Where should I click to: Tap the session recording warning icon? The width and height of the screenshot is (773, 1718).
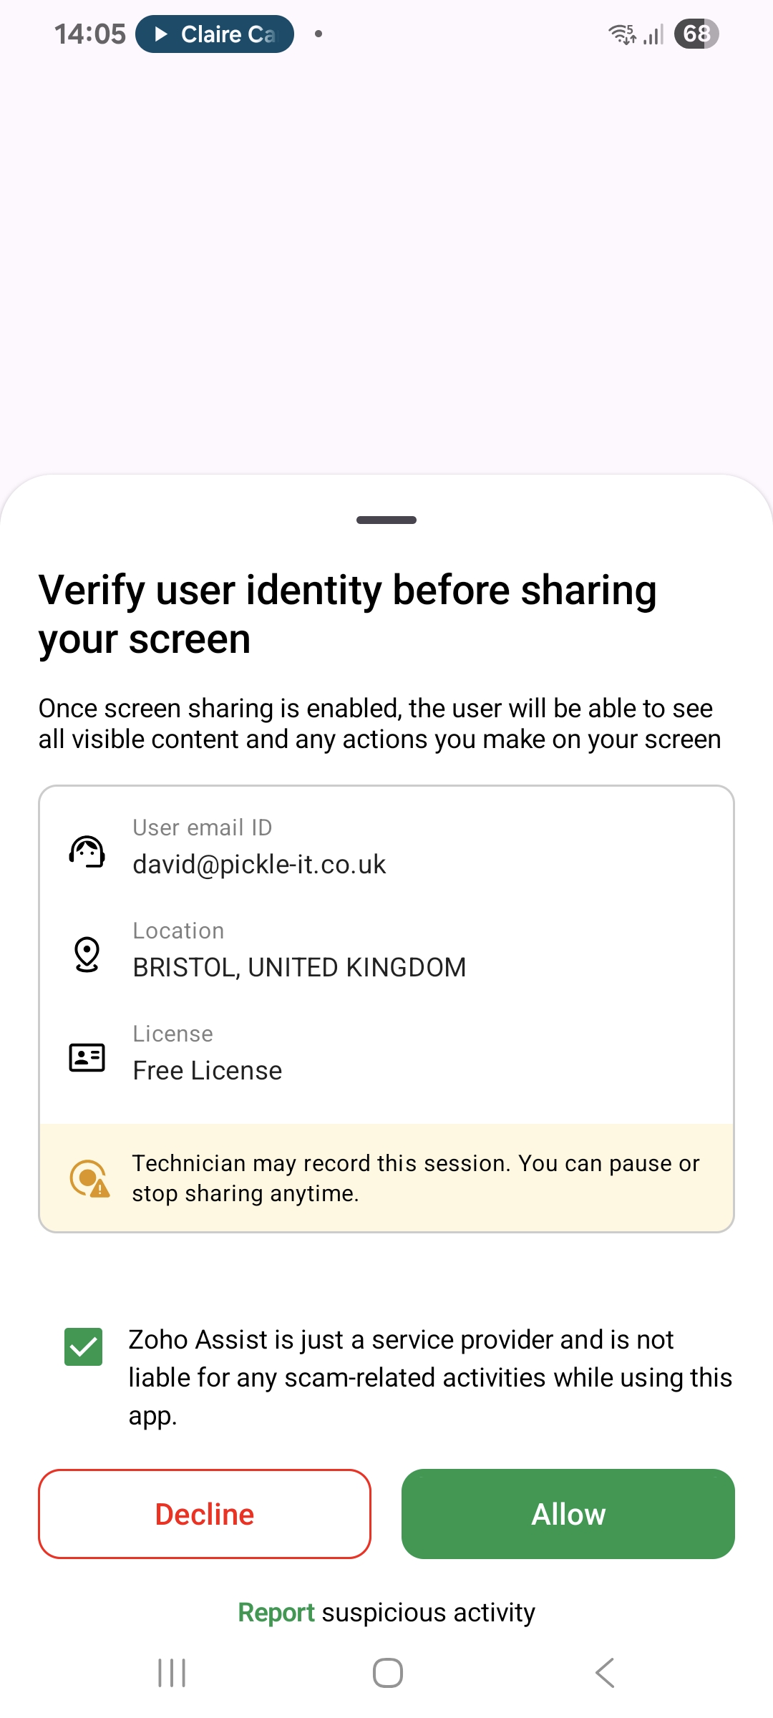pos(89,1178)
